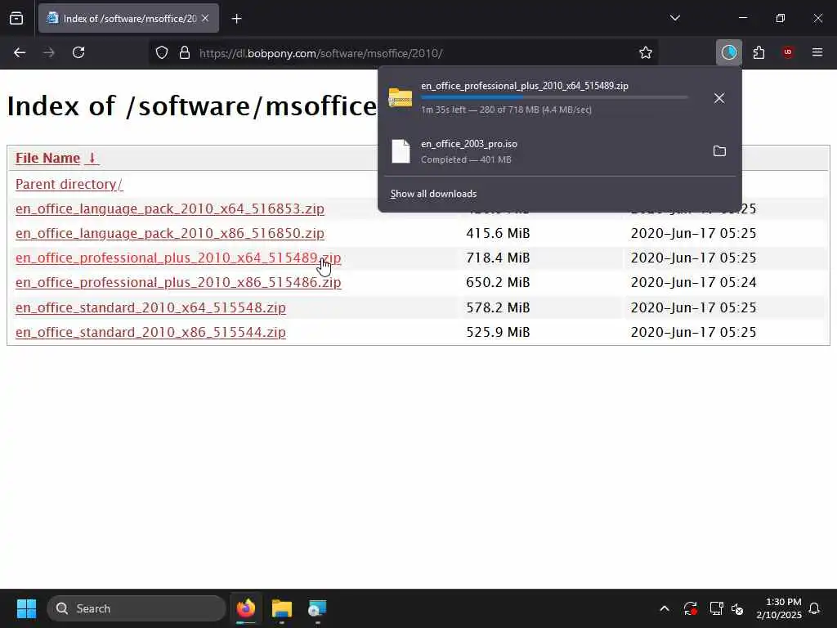
Task: Select the 525.9 MiB size cell
Action: tap(498, 332)
